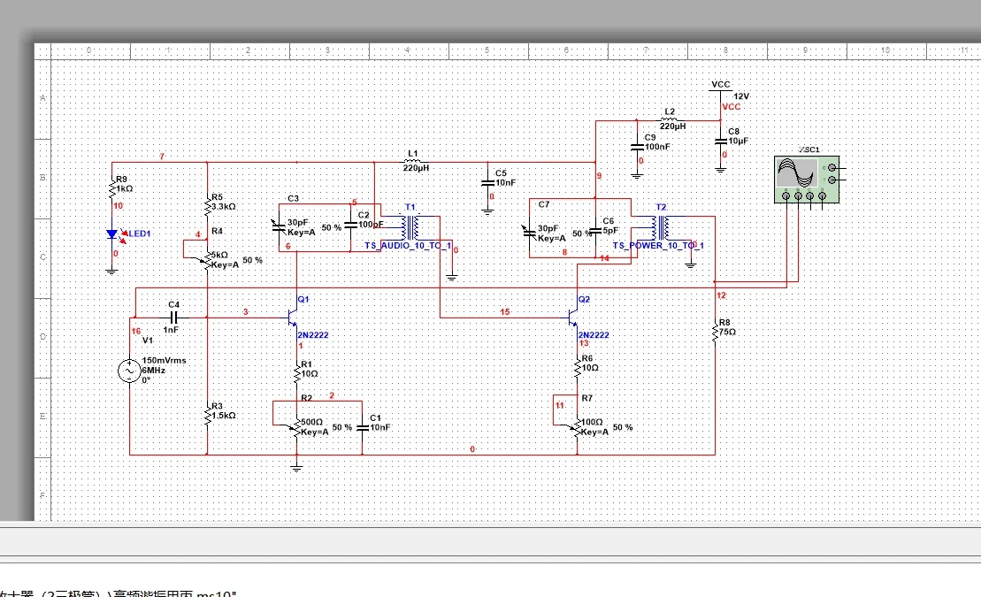Select the L2 220µH inductor

pyautogui.click(x=669, y=119)
